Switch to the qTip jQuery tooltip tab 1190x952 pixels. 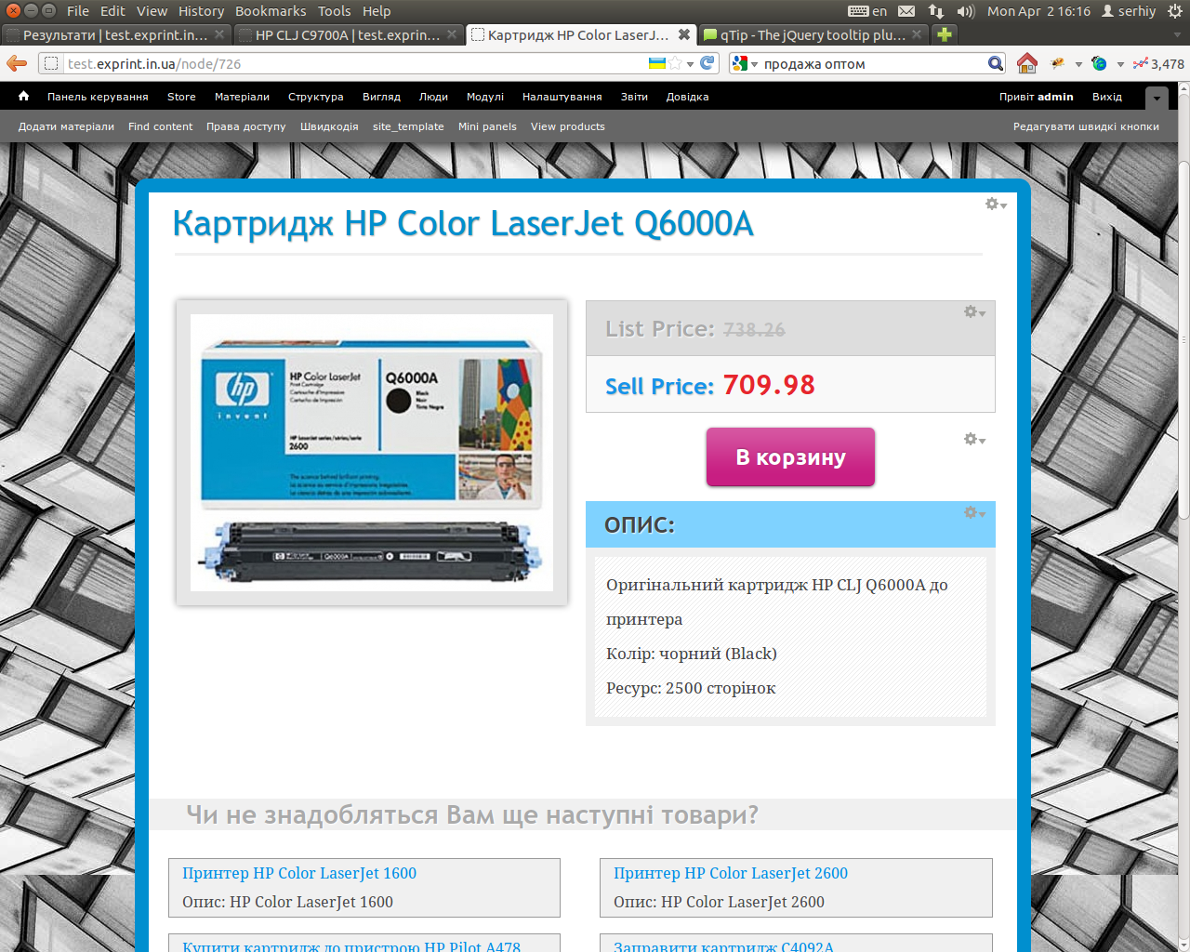(813, 34)
